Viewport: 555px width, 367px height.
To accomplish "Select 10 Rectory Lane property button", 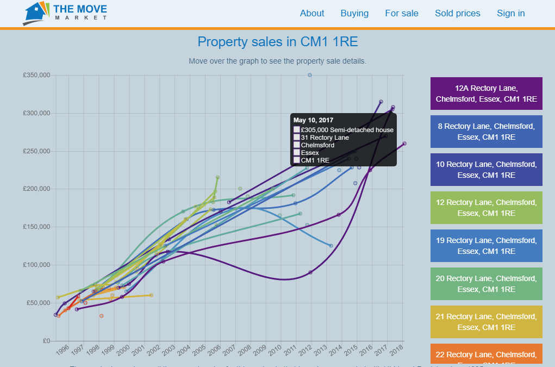I will click(x=486, y=169).
